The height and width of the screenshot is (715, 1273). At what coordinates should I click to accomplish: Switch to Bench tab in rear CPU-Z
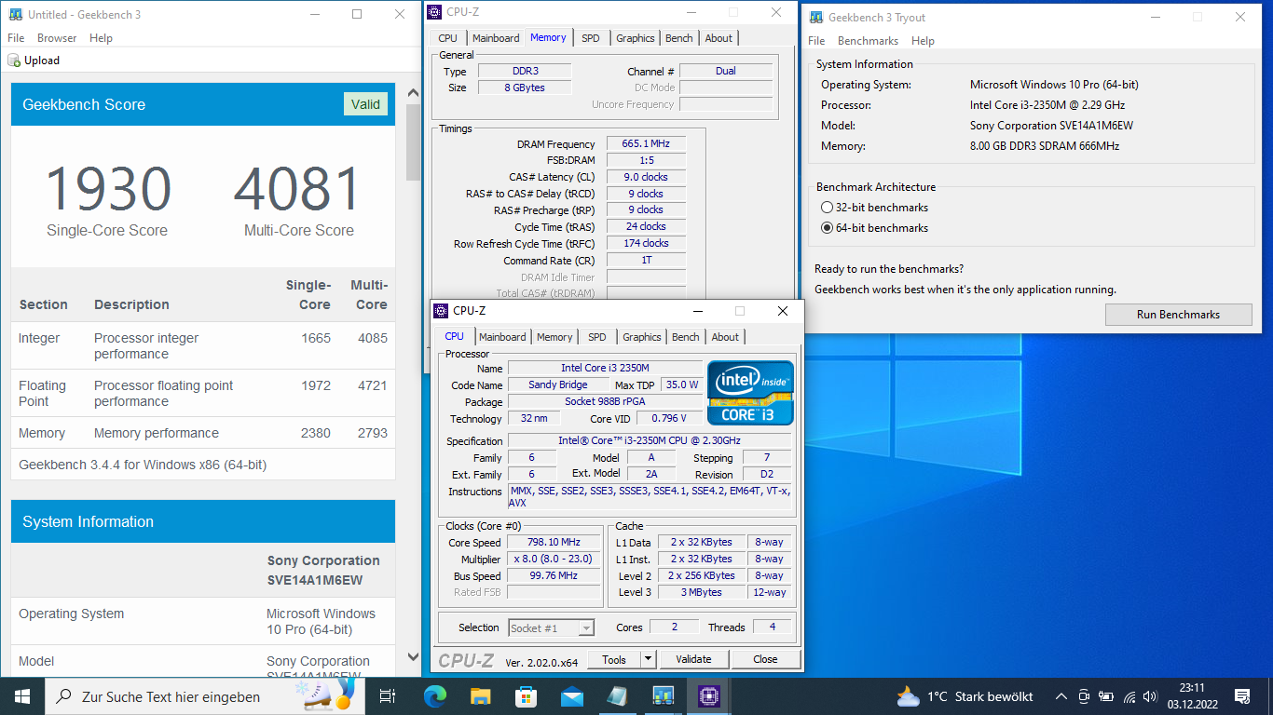pyautogui.click(x=679, y=38)
